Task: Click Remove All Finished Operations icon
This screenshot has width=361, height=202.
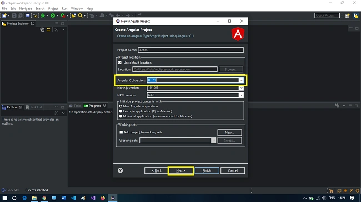Action: [x=337, y=106]
